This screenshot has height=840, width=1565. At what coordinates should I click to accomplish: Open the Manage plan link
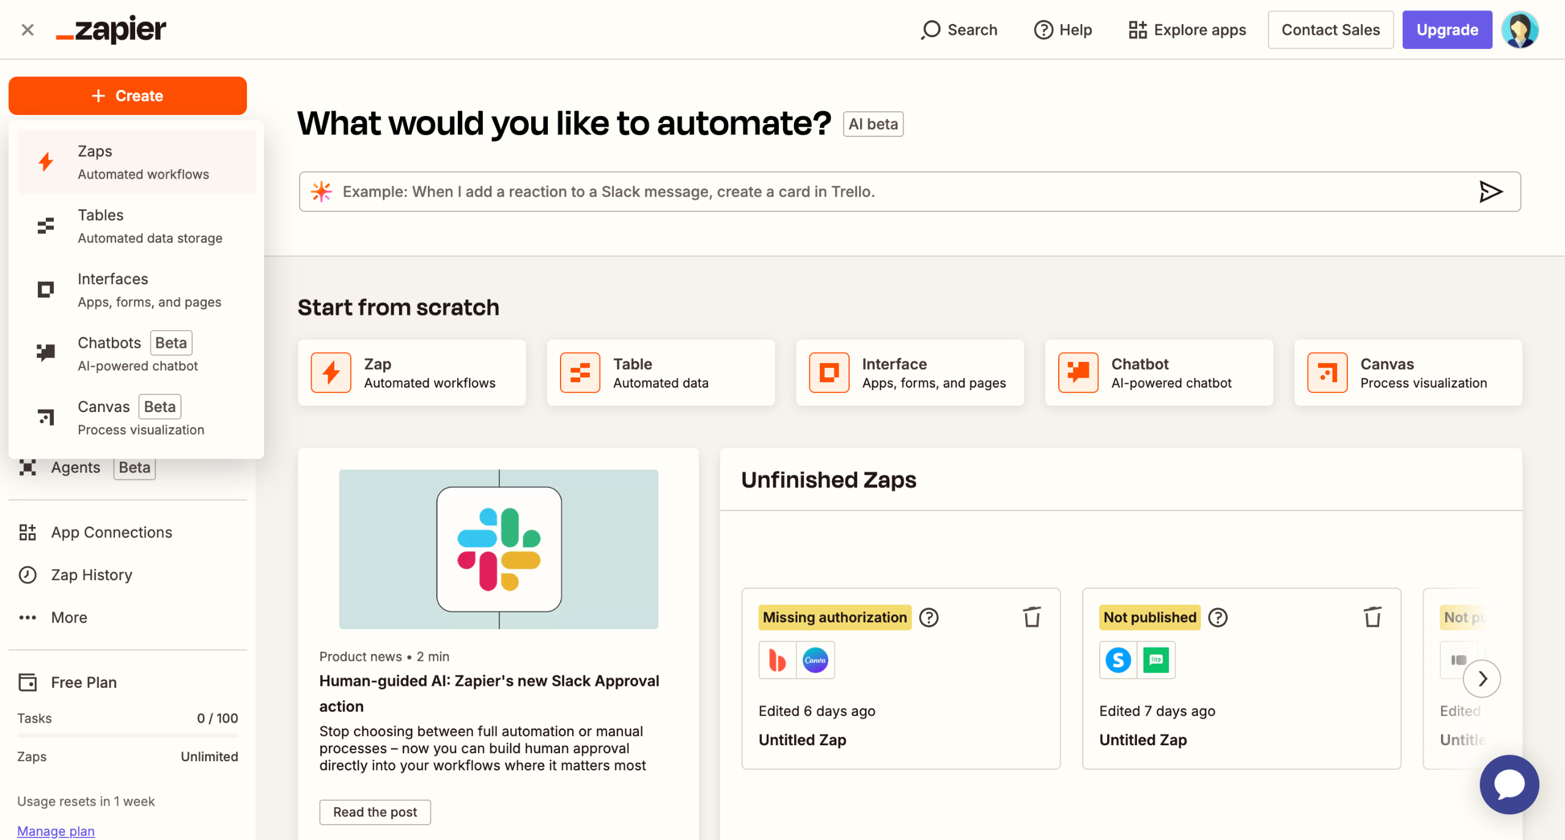click(x=56, y=831)
